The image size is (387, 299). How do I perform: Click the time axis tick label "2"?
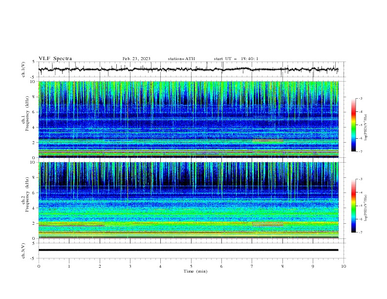coord(100,266)
